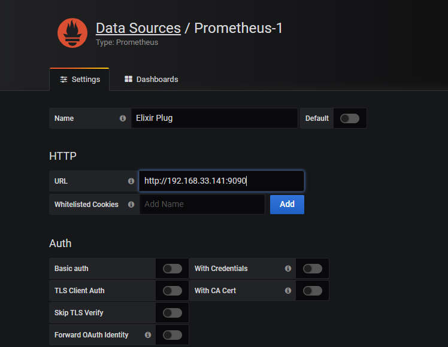The width and height of the screenshot is (448, 347).
Task: Click the Basic auth label
Action: coord(71,269)
